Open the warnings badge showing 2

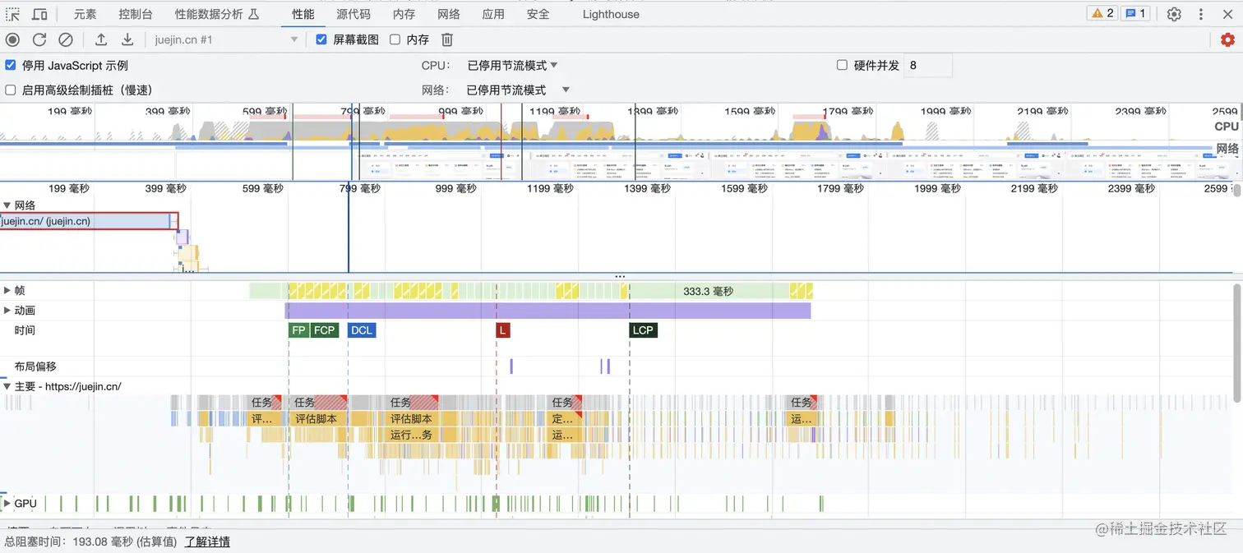click(x=1101, y=12)
